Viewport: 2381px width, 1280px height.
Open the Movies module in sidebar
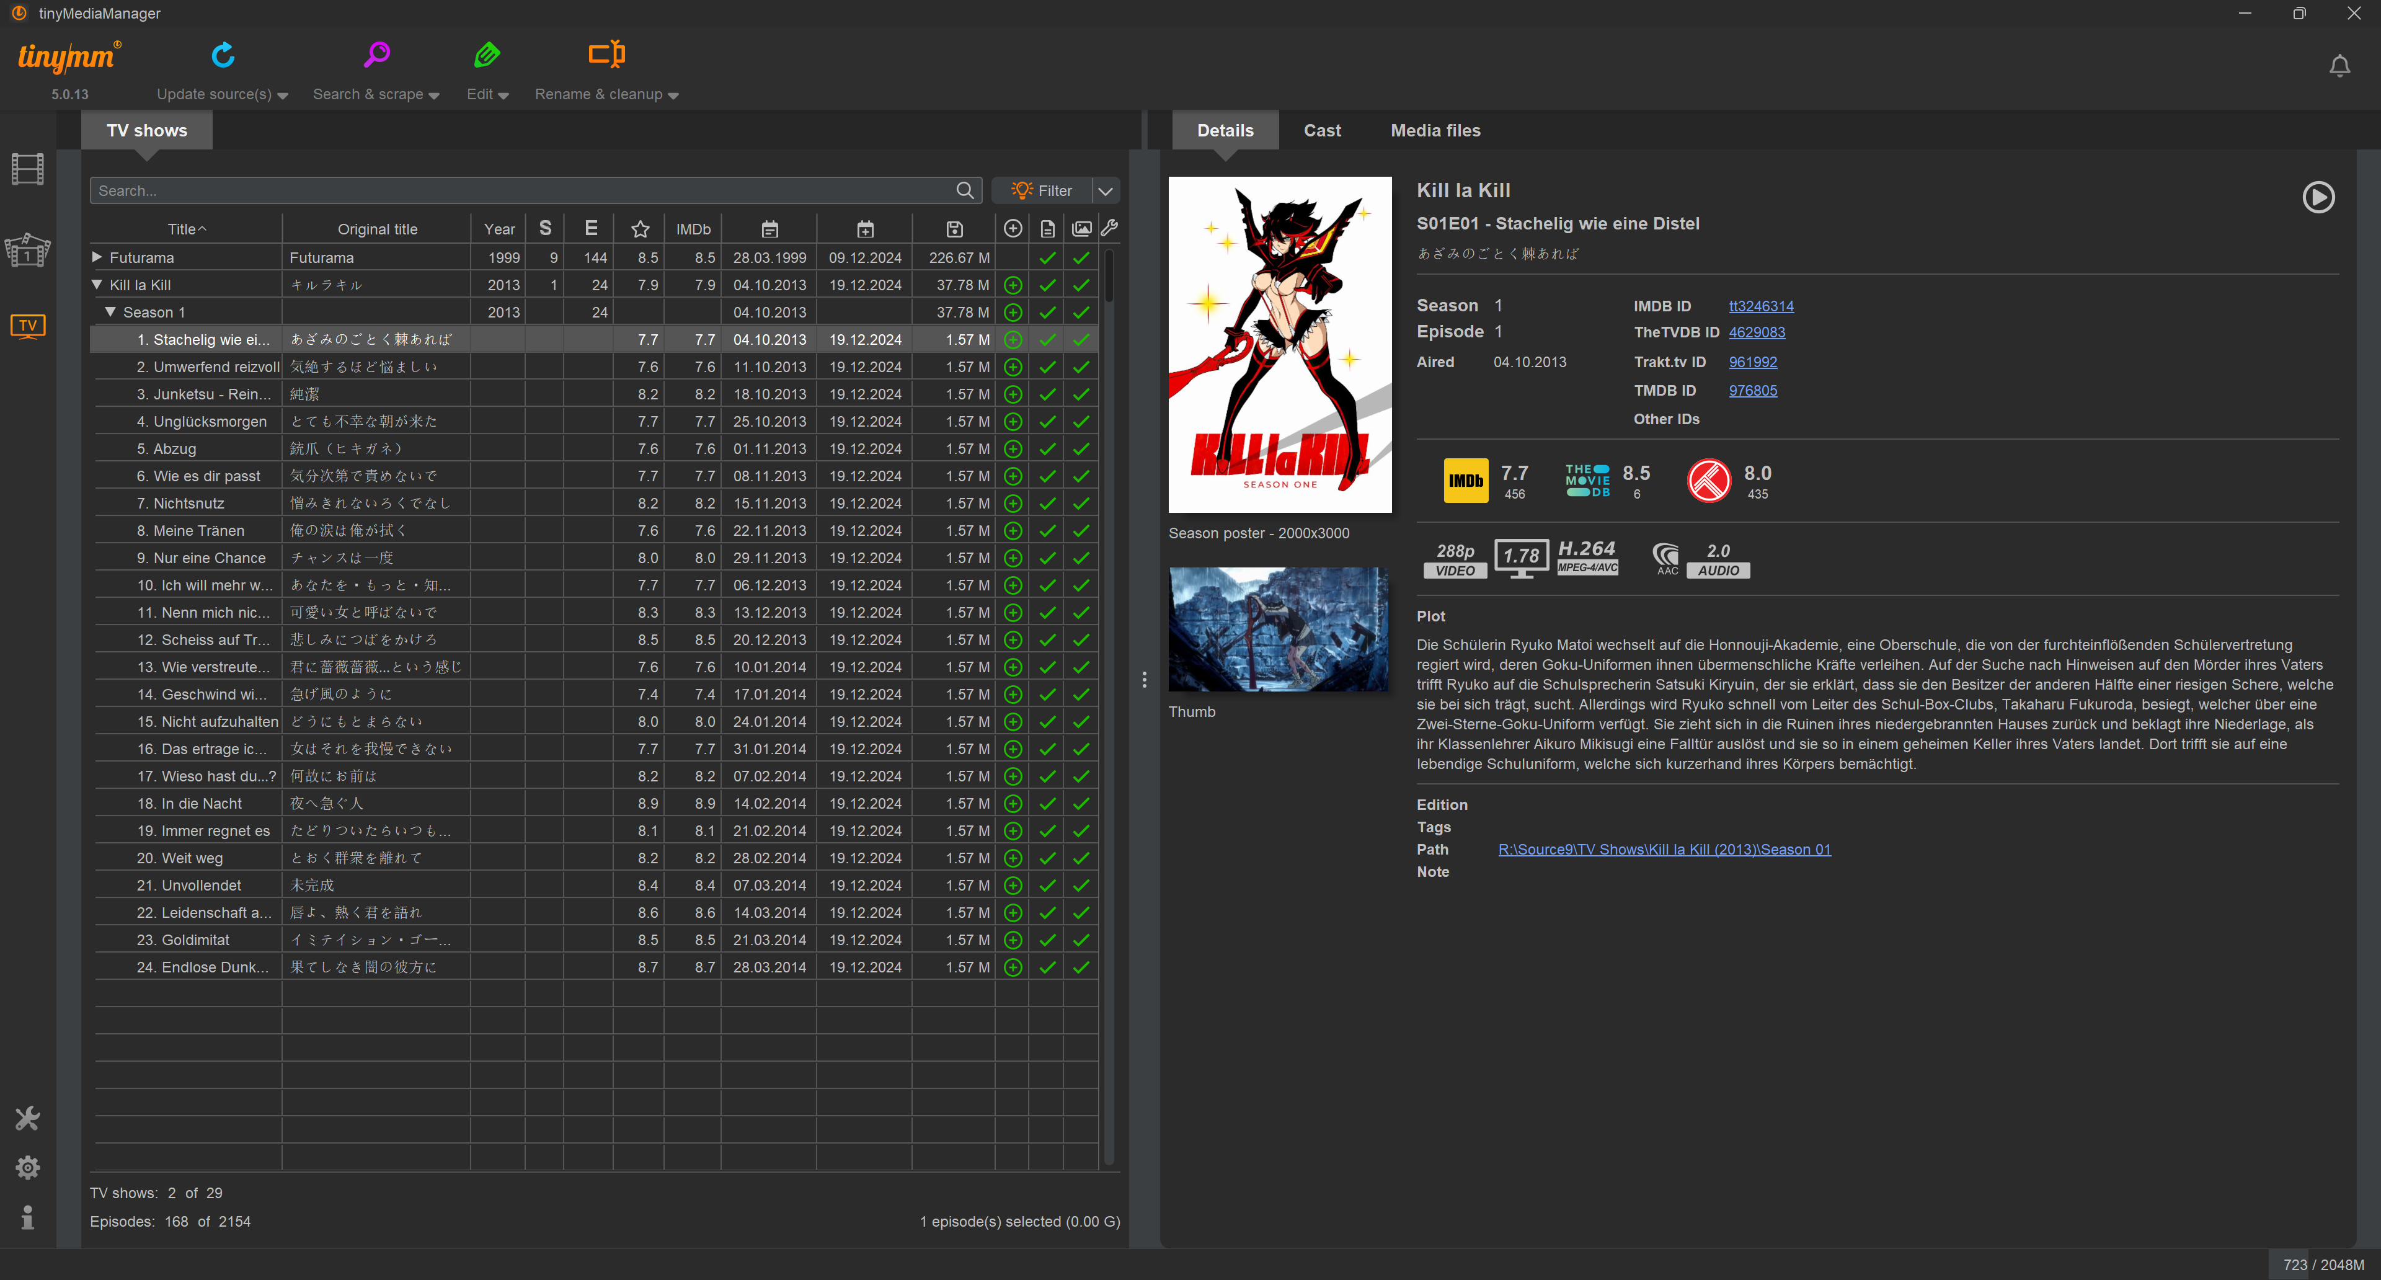(28, 169)
